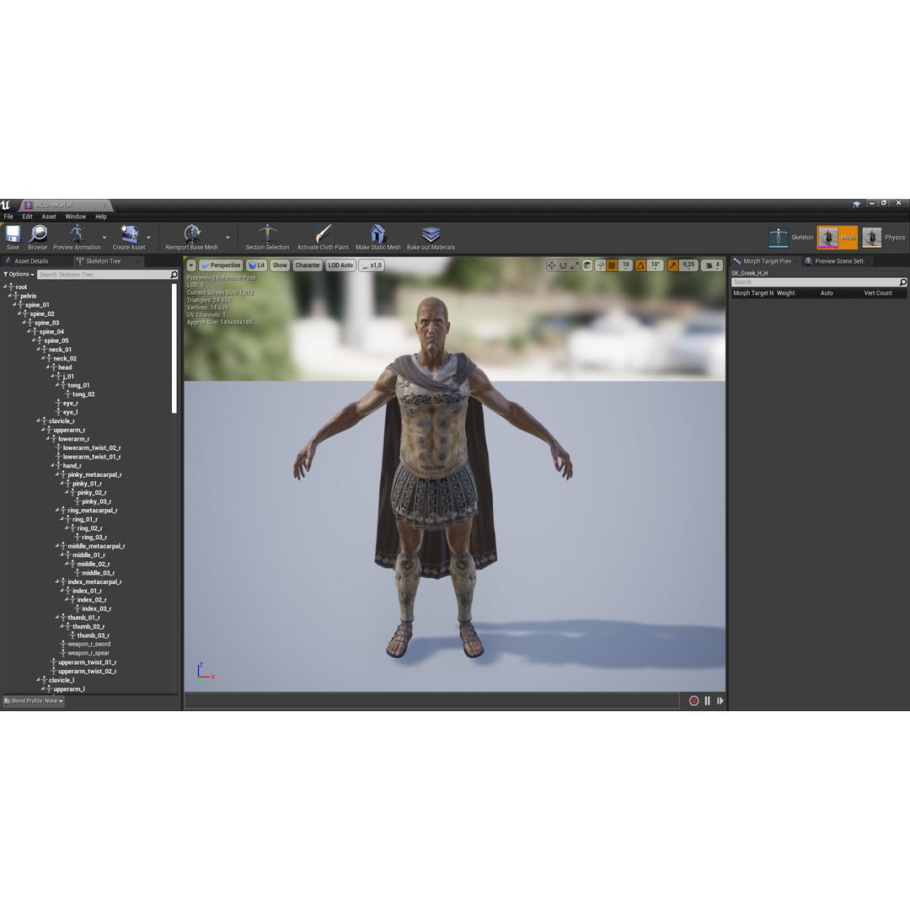This screenshot has height=910, width=910.
Task: Switch to Skeleton editor mode
Action: click(x=791, y=238)
